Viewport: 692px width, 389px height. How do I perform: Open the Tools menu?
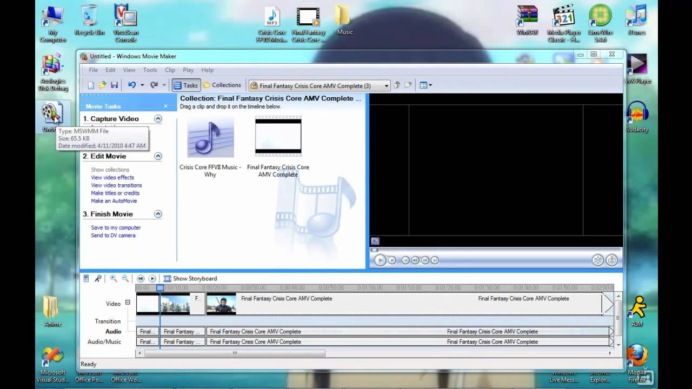click(x=150, y=70)
